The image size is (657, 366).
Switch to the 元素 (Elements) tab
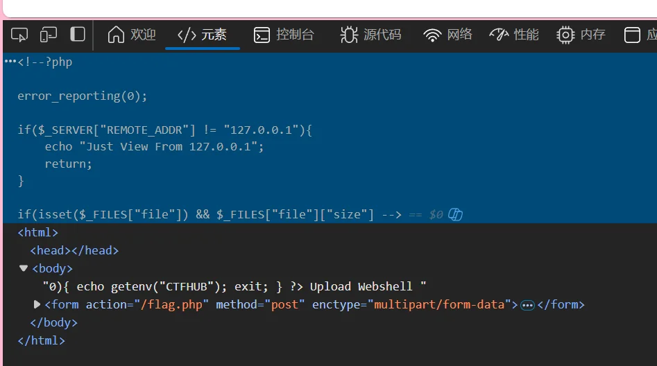pos(202,35)
